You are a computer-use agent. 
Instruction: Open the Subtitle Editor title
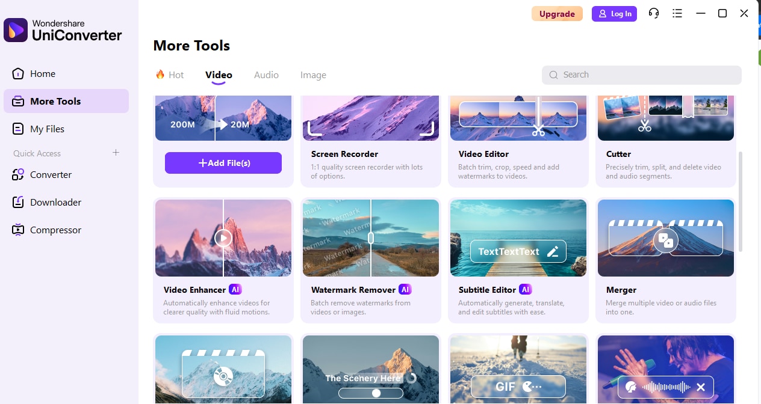[488, 290]
